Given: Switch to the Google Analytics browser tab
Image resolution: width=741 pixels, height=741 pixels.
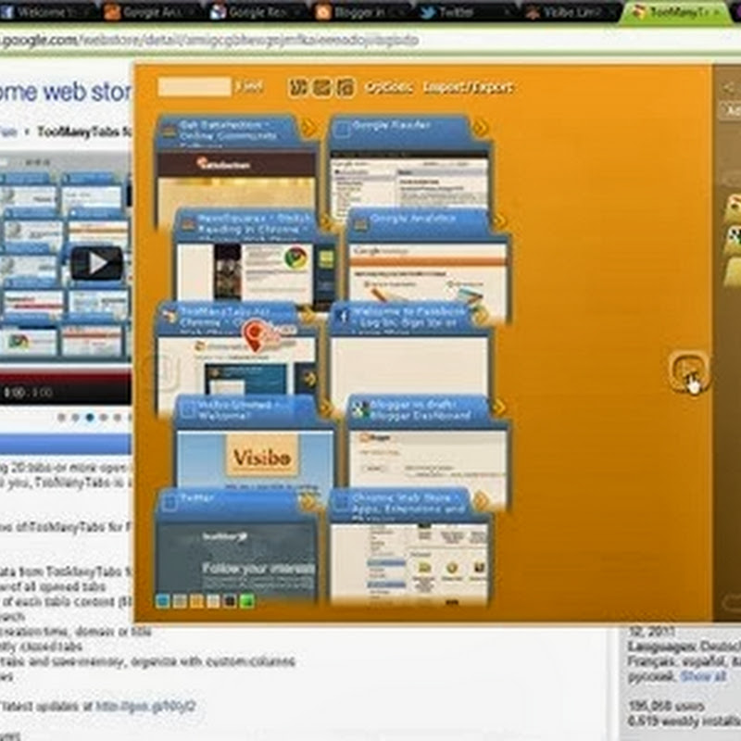Looking at the screenshot, I should pyautogui.click(x=152, y=12).
